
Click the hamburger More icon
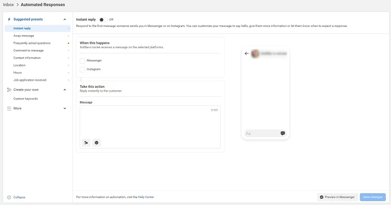[9, 108]
